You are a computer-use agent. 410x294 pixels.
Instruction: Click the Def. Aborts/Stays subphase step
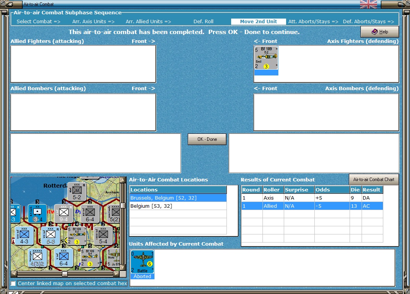368,21
